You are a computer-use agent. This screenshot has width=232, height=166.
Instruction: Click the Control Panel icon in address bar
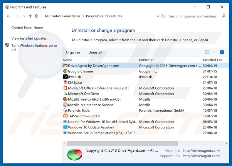pyautogui.click(x=37, y=16)
